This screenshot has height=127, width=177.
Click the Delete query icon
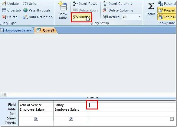click(4, 17)
